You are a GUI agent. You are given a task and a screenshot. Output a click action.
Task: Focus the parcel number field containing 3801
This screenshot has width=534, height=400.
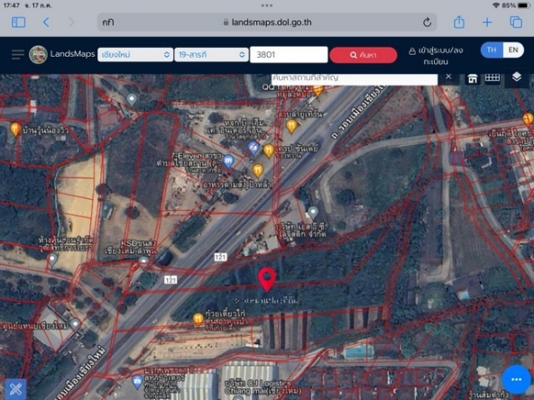pyautogui.click(x=289, y=55)
